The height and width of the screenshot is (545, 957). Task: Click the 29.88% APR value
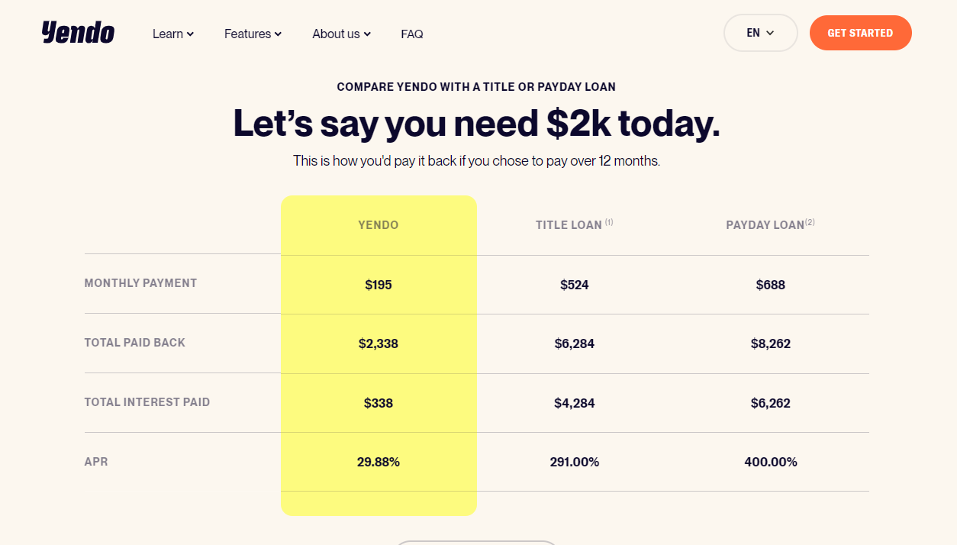point(379,462)
